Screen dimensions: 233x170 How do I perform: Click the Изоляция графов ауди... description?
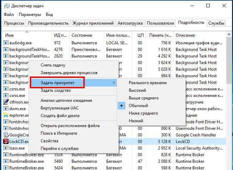point(199,43)
